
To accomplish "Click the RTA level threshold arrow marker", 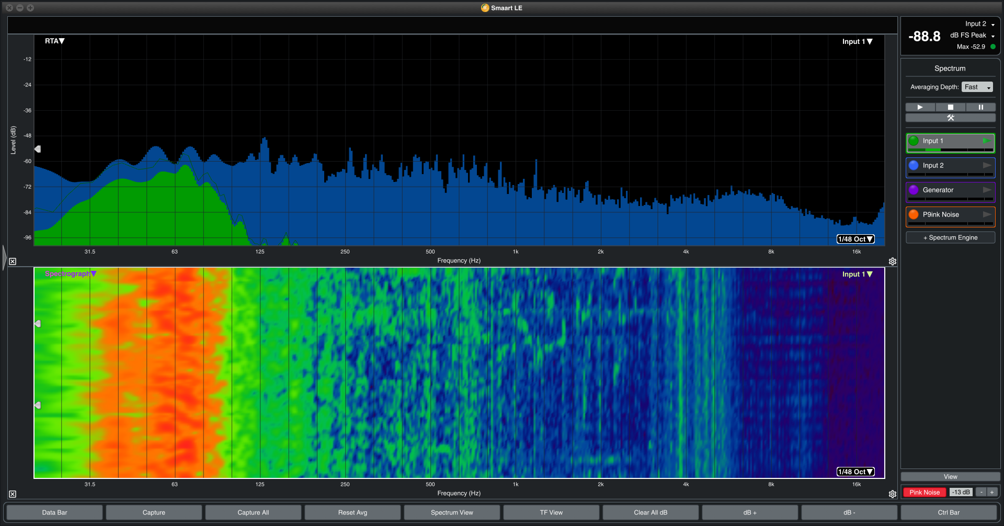I will (38, 149).
